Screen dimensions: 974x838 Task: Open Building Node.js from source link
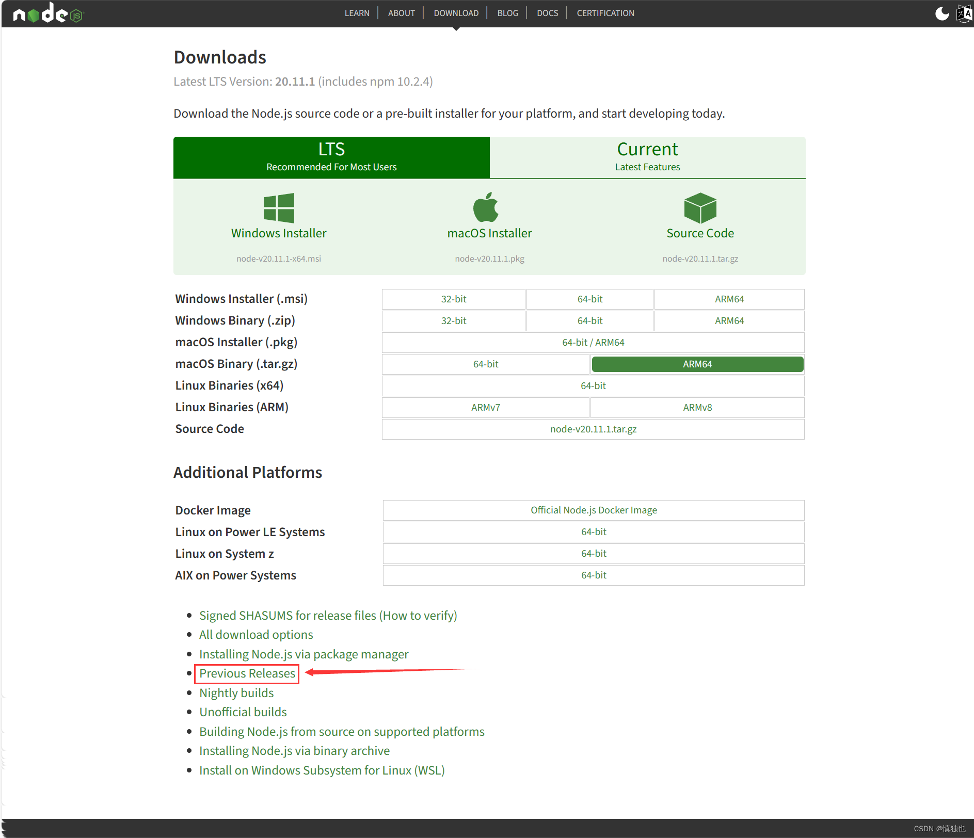point(342,732)
